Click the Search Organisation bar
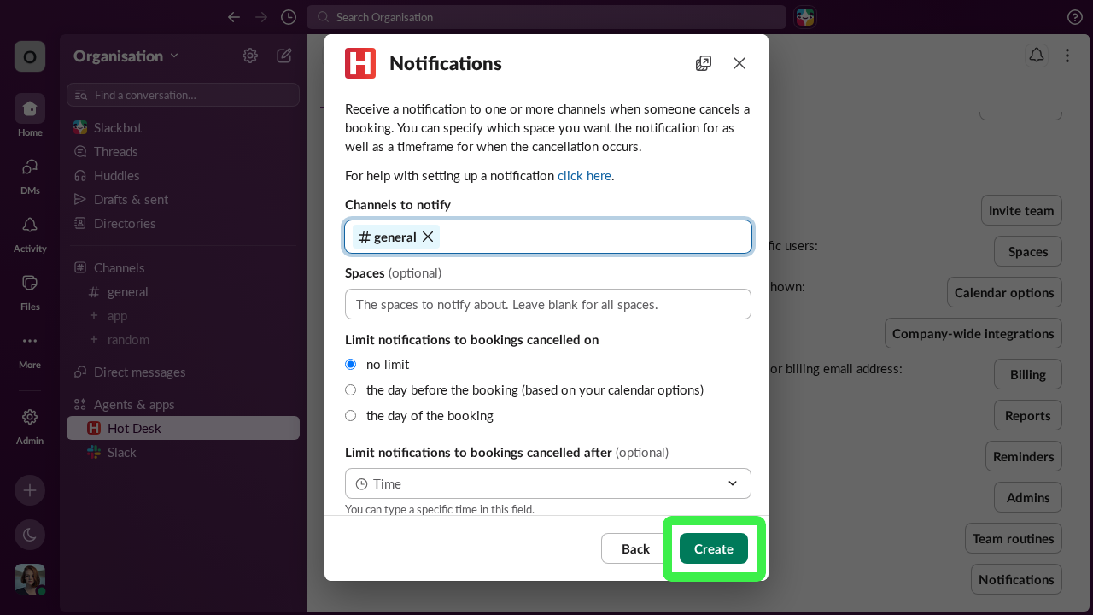This screenshot has width=1093, height=615. pos(546,17)
